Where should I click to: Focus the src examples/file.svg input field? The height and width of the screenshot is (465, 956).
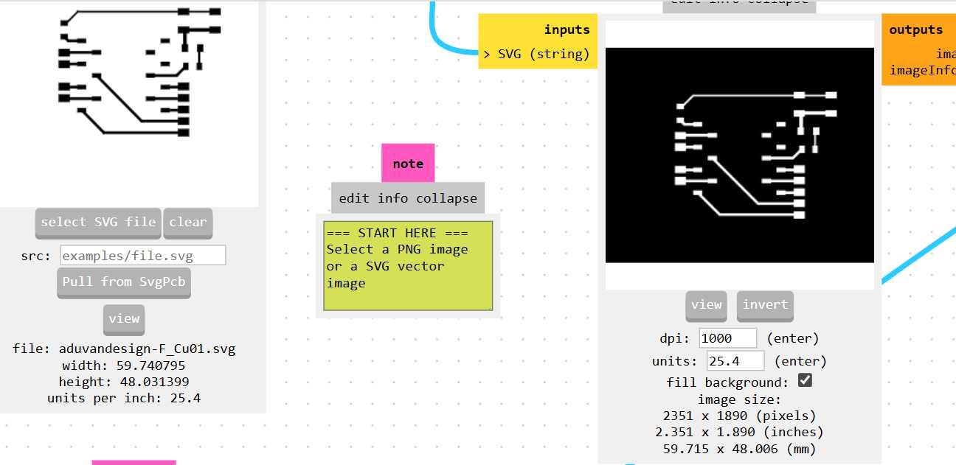click(142, 256)
